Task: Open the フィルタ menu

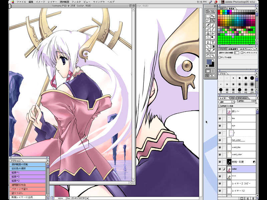Action: point(76,2)
